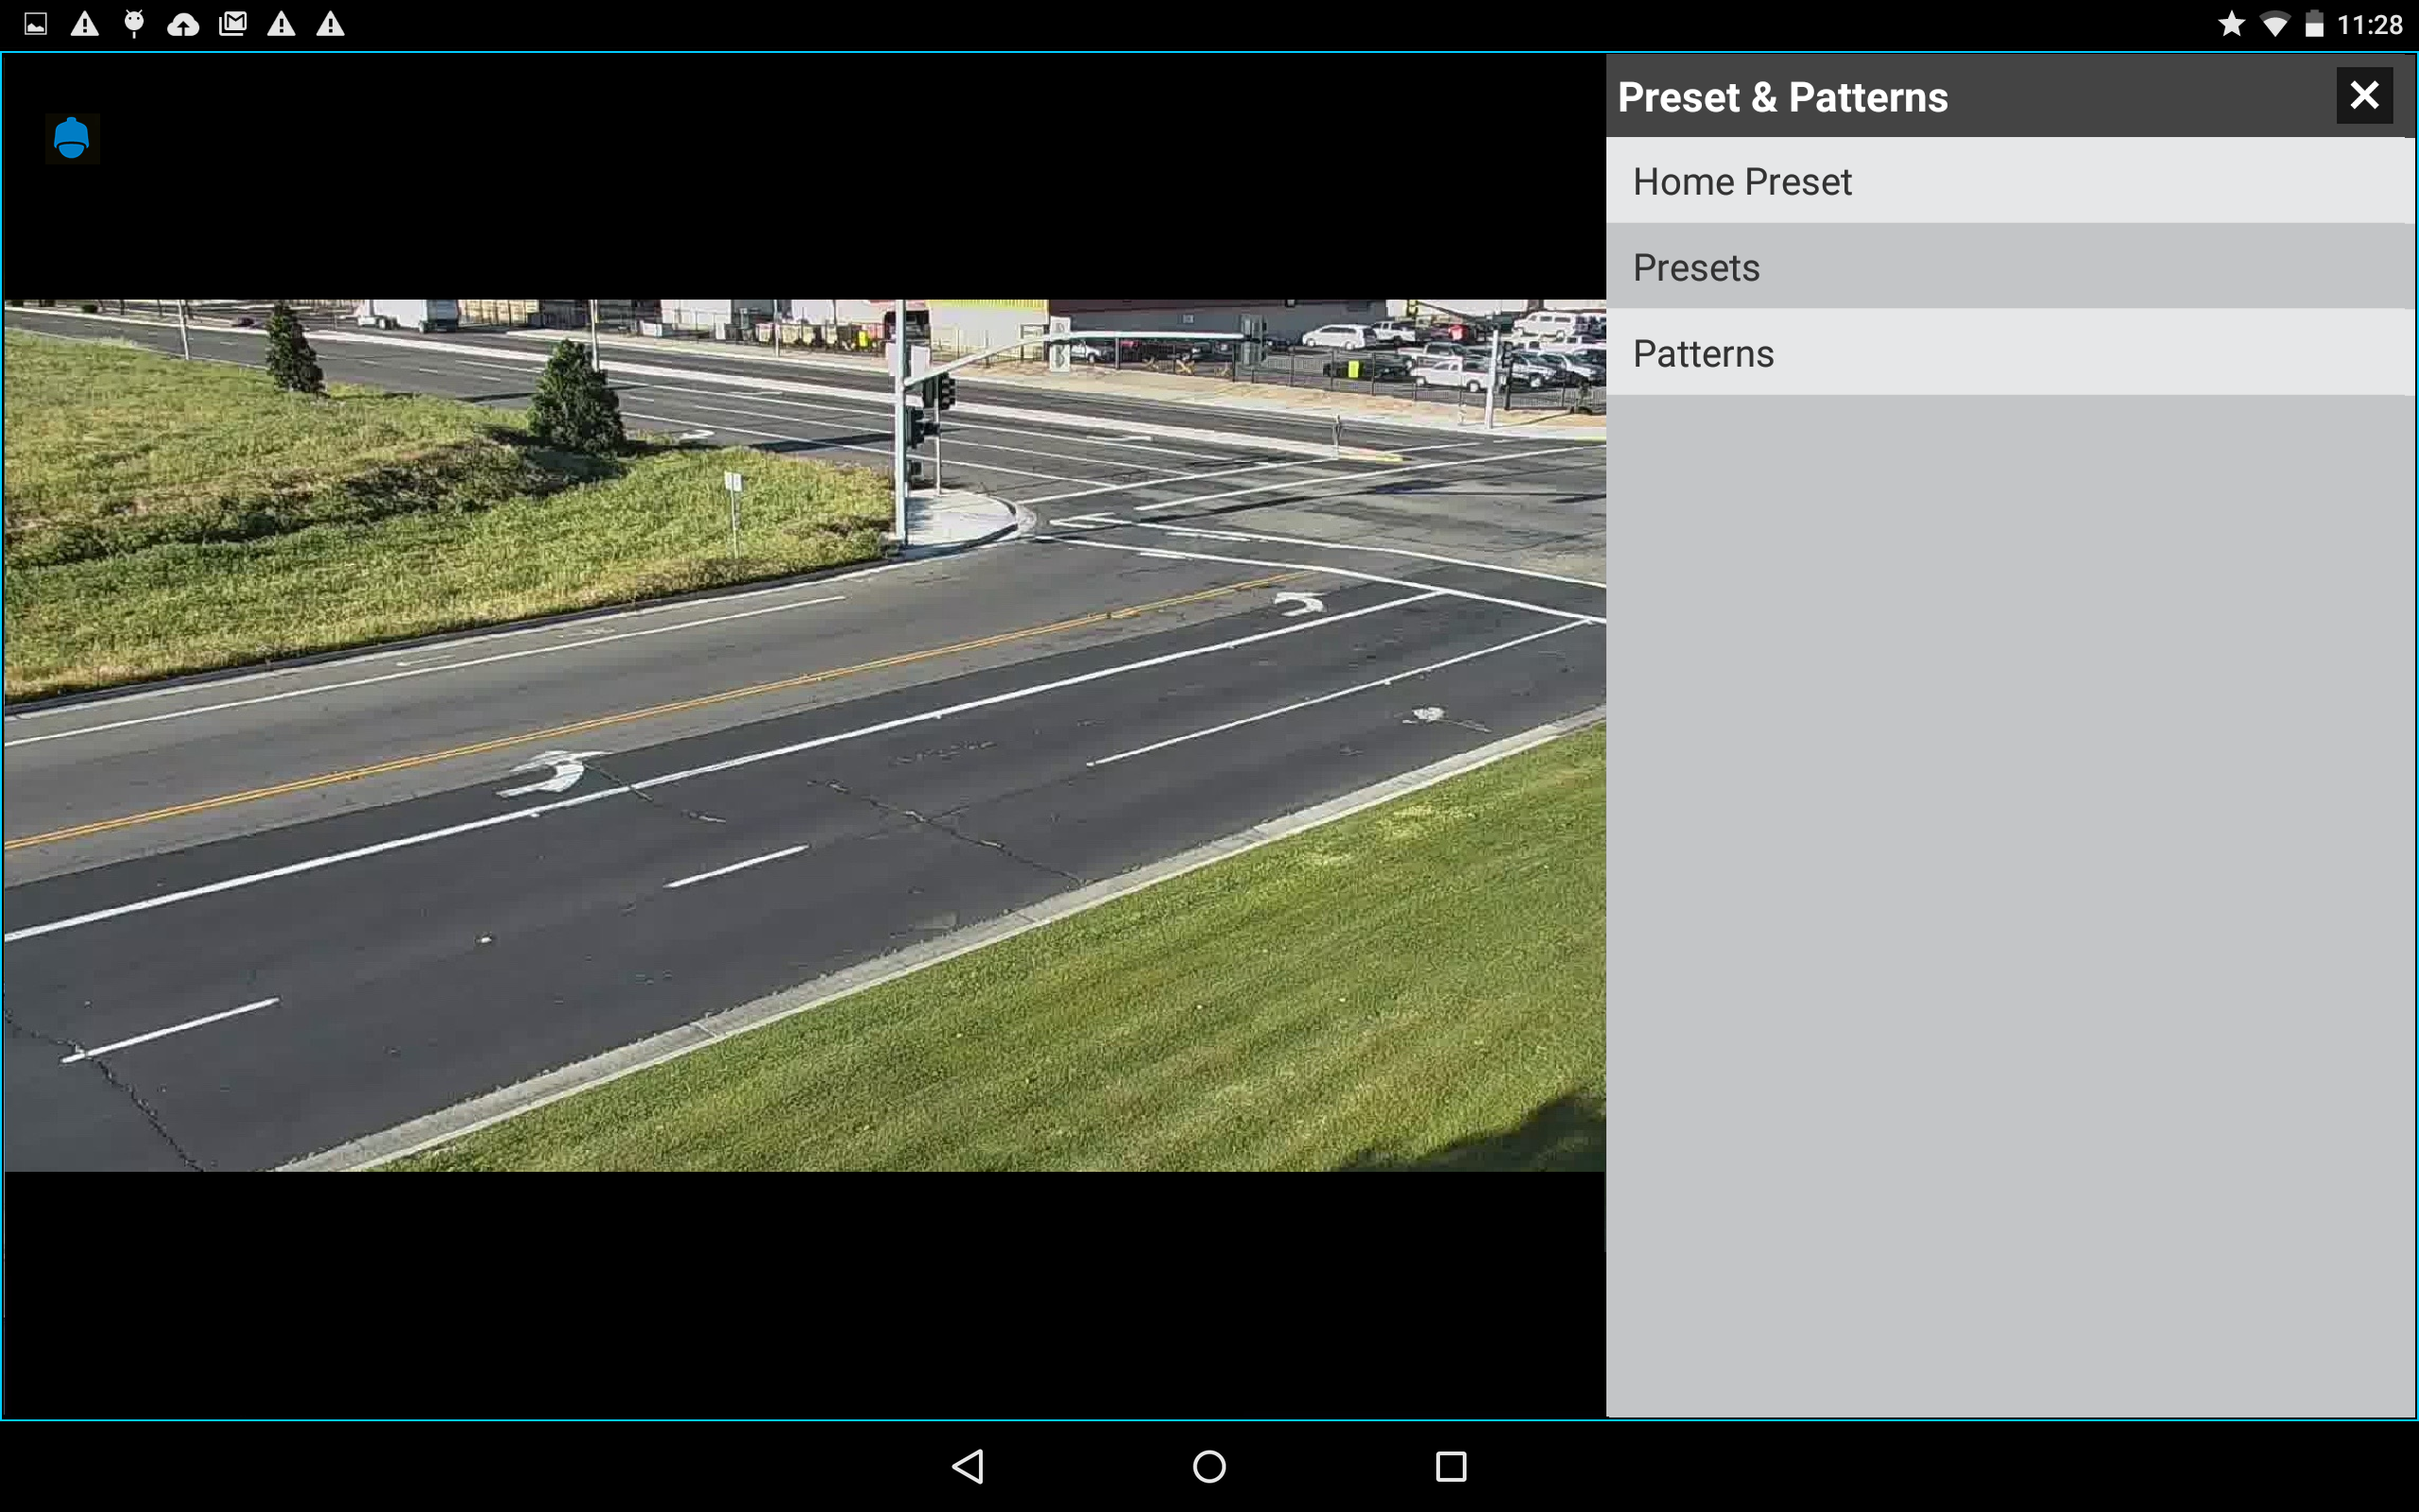Tap the battery status icon
Screen dimensions: 2419x1512
point(2314,24)
